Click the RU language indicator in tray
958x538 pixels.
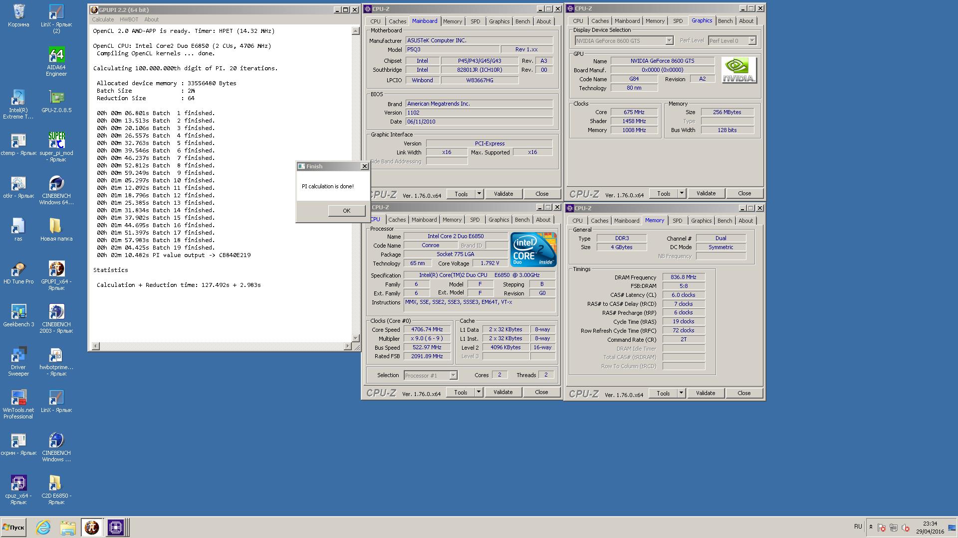click(x=858, y=527)
